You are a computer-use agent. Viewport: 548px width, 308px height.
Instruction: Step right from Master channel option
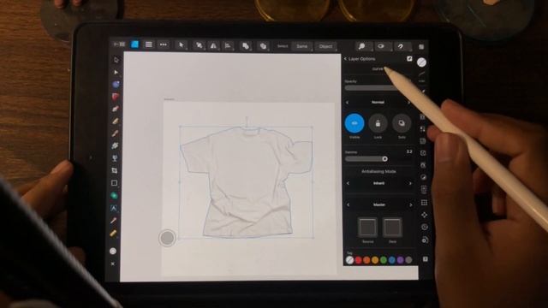[411, 205]
